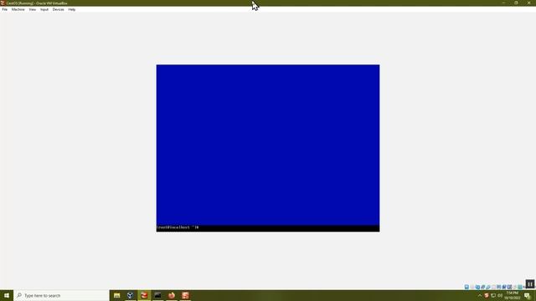Click the display settings status icon
This screenshot has height=301, width=536.
499,287
